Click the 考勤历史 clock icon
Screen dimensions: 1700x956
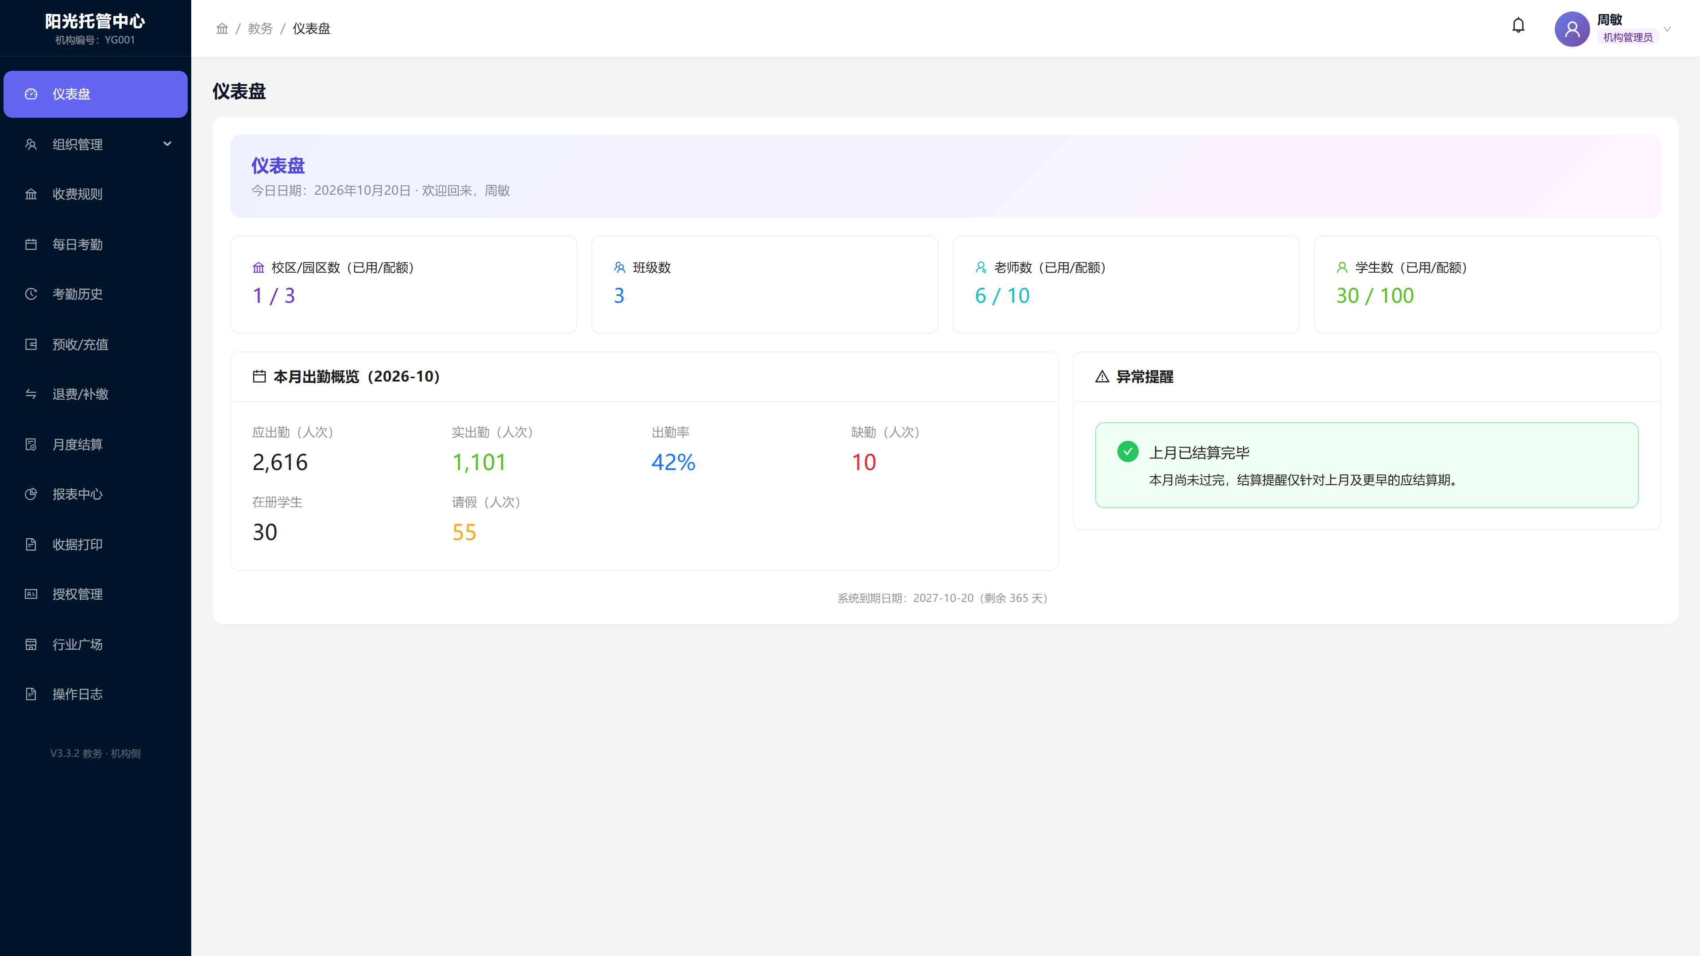coord(31,293)
